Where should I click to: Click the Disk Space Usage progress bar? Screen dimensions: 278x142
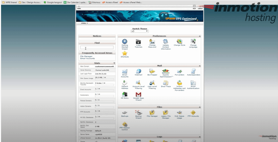pos(104,79)
